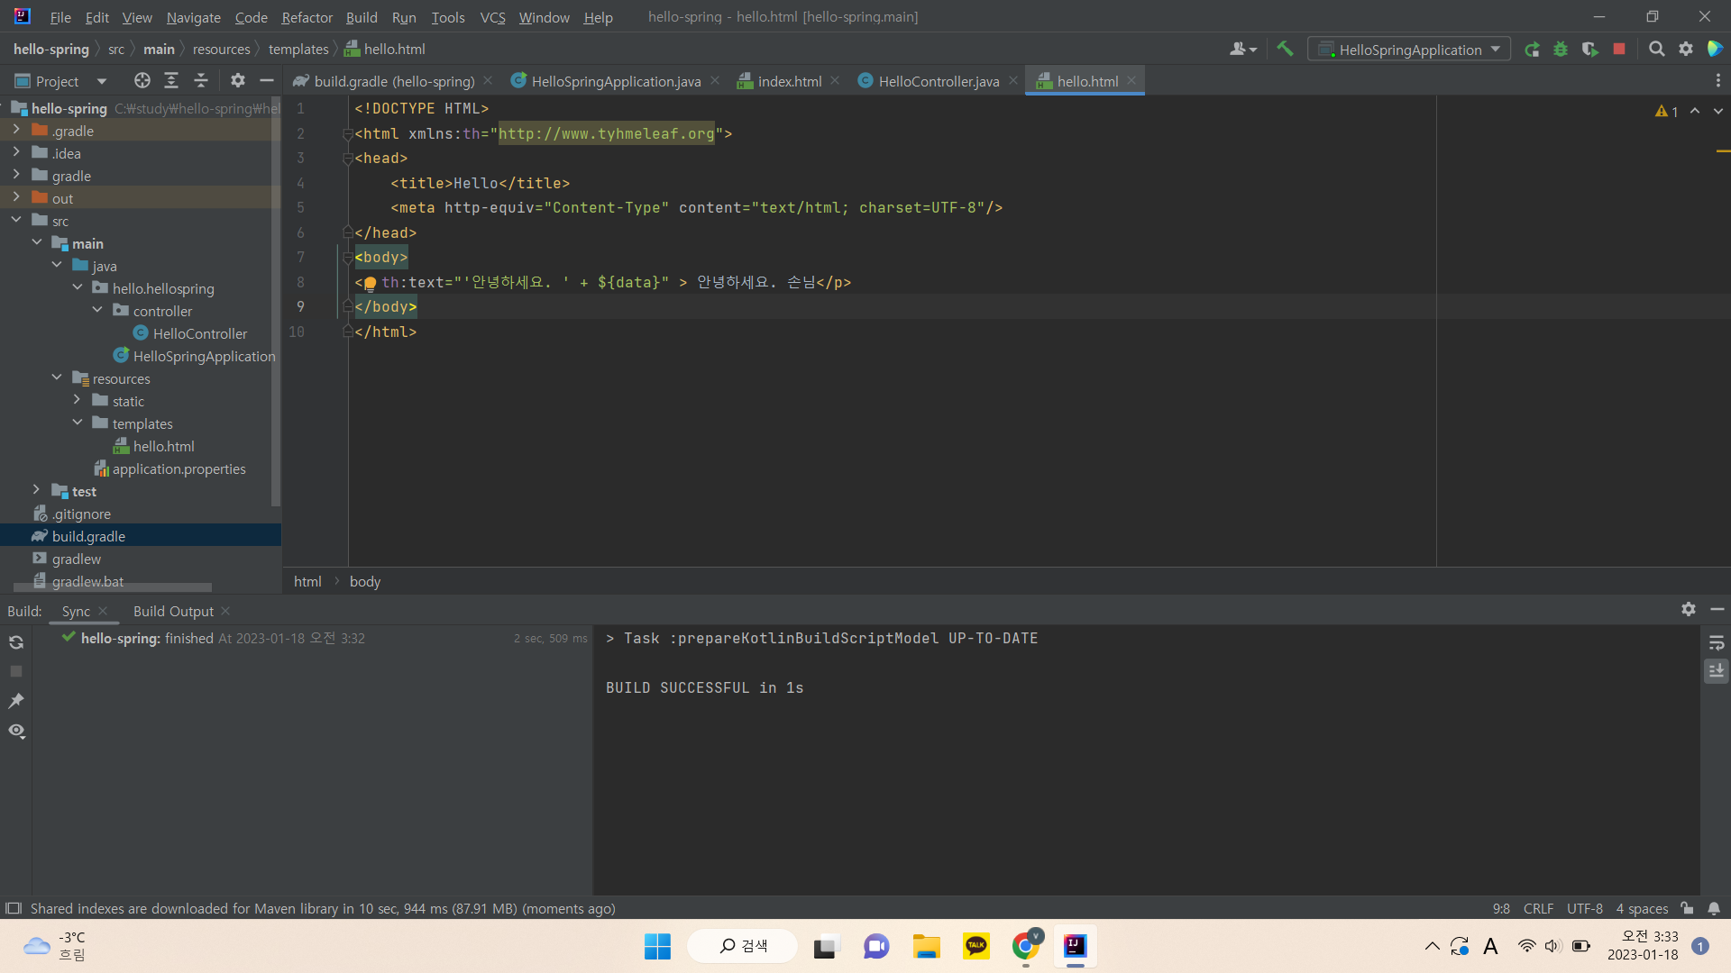1731x973 pixels.
Task: Click the Settings gear icon in toolbar
Action: (1686, 49)
